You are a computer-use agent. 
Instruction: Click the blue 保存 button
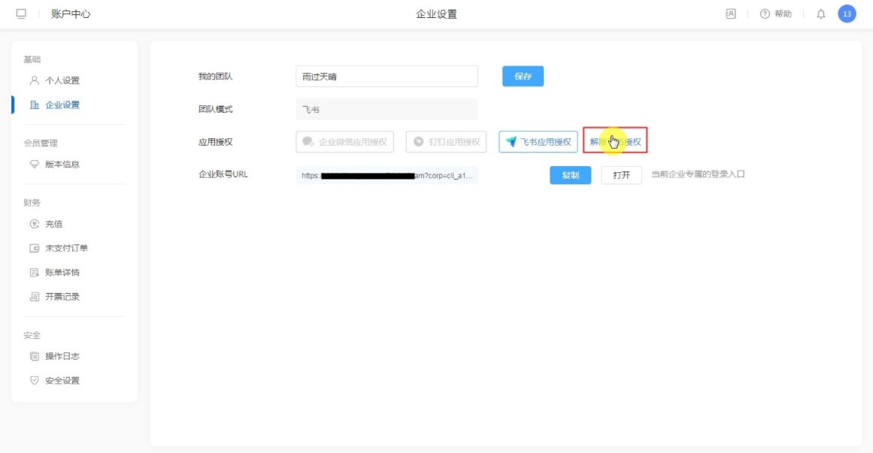(x=523, y=76)
